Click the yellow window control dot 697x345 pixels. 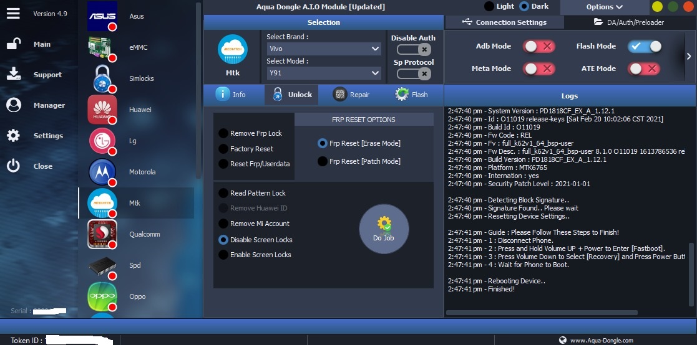pos(657,7)
